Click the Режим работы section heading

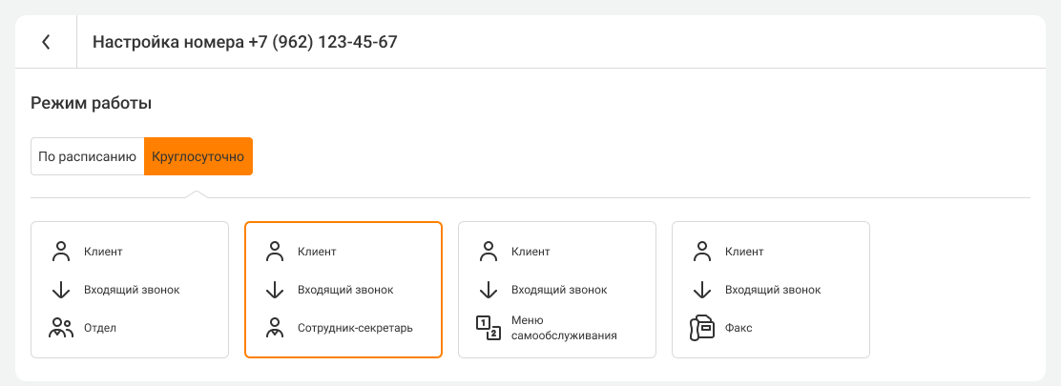click(x=92, y=103)
